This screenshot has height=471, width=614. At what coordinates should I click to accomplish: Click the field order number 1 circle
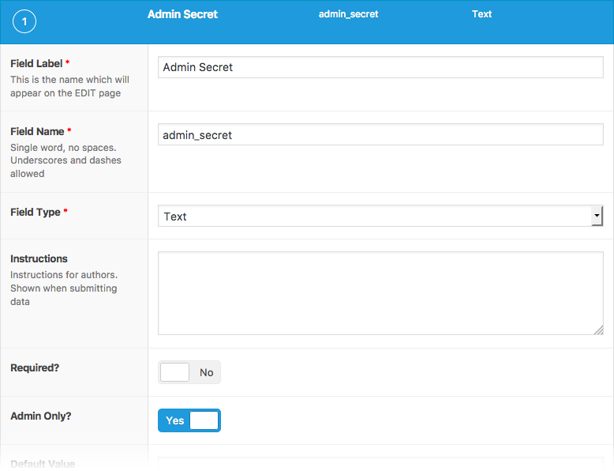click(24, 23)
